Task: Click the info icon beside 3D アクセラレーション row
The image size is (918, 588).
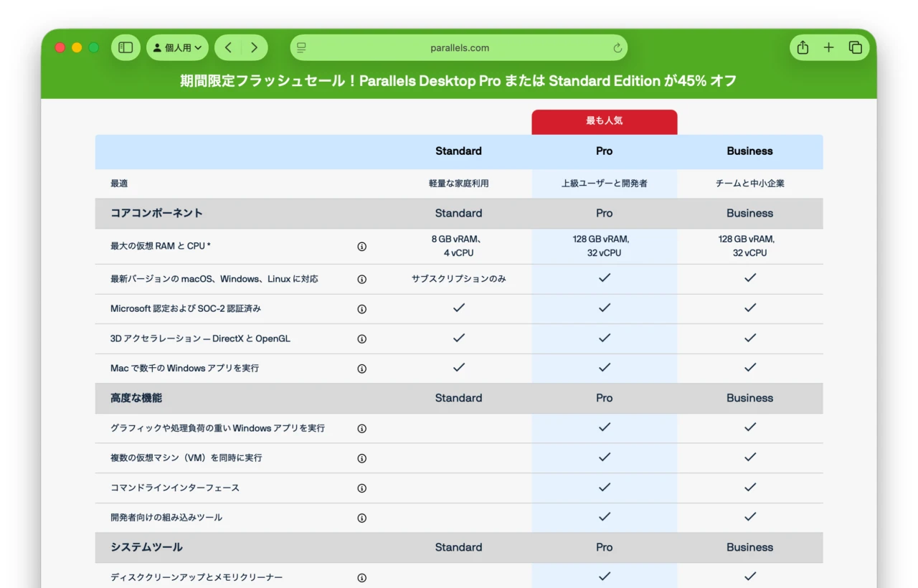Action: point(362,338)
